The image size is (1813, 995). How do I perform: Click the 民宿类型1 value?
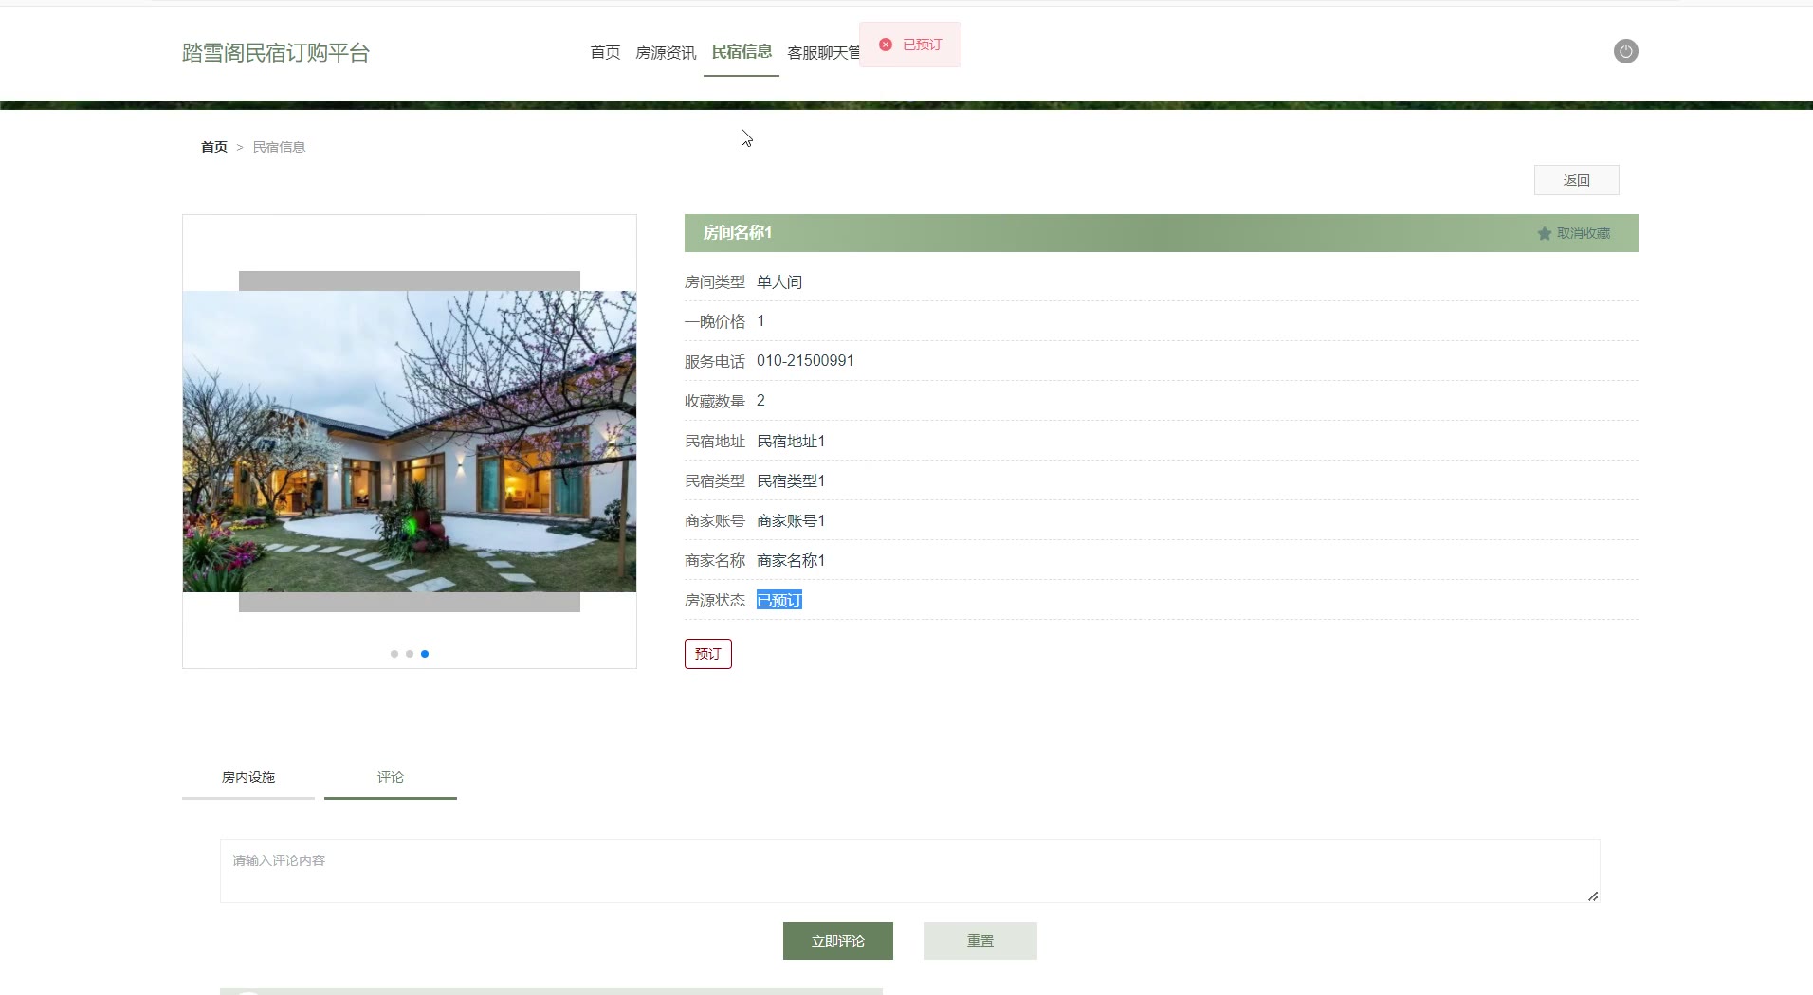tap(791, 481)
